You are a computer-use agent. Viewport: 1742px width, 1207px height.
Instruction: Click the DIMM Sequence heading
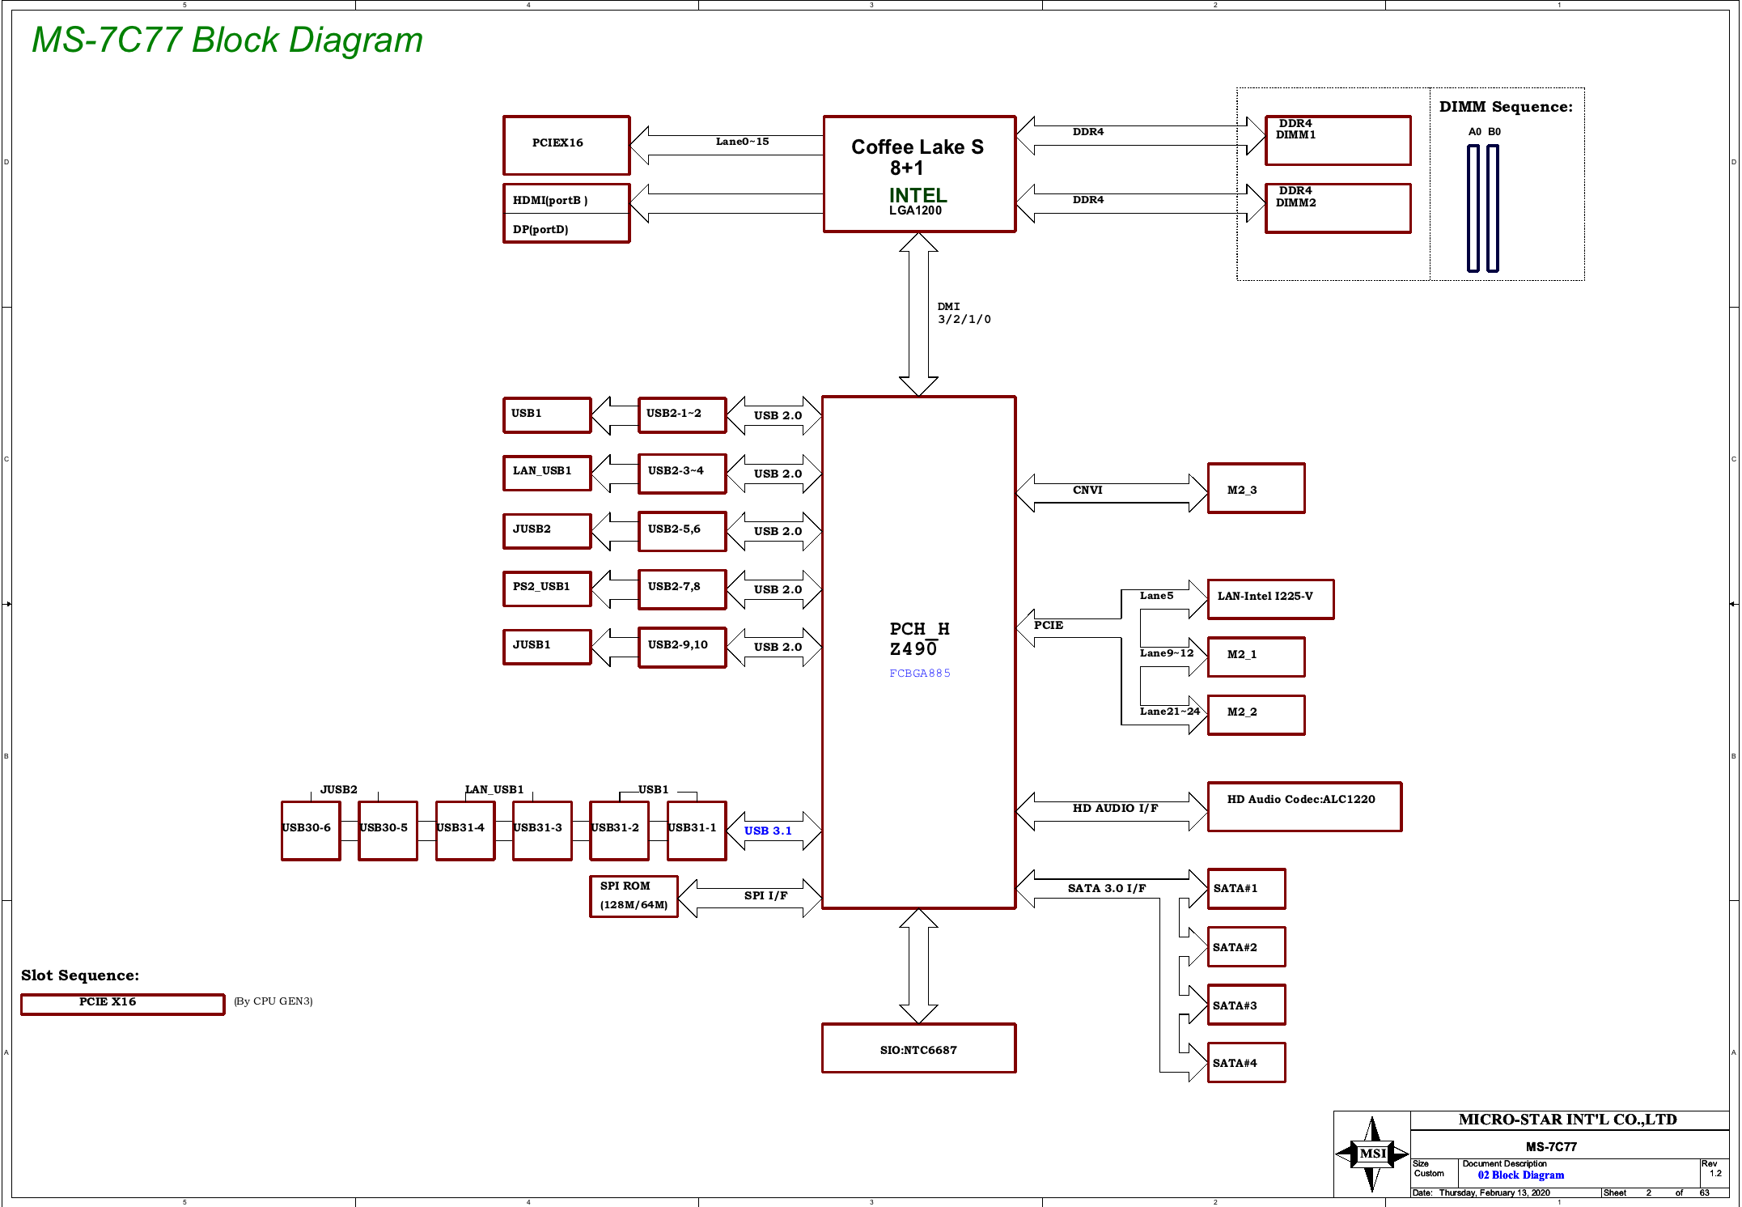tap(1506, 107)
